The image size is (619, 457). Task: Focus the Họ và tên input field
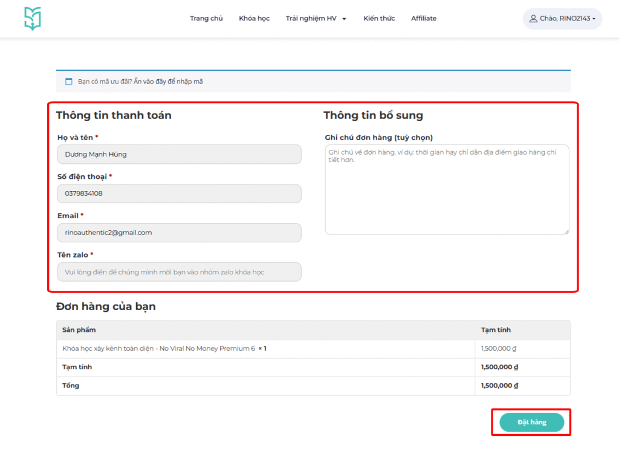tap(179, 154)
